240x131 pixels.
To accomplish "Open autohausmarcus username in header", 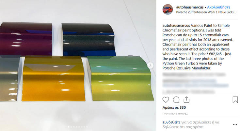I will (x=190, y=7).
